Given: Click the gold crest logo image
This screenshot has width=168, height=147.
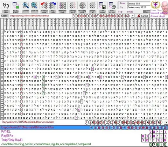Looking at the screenshot, I should click(155, 5).
